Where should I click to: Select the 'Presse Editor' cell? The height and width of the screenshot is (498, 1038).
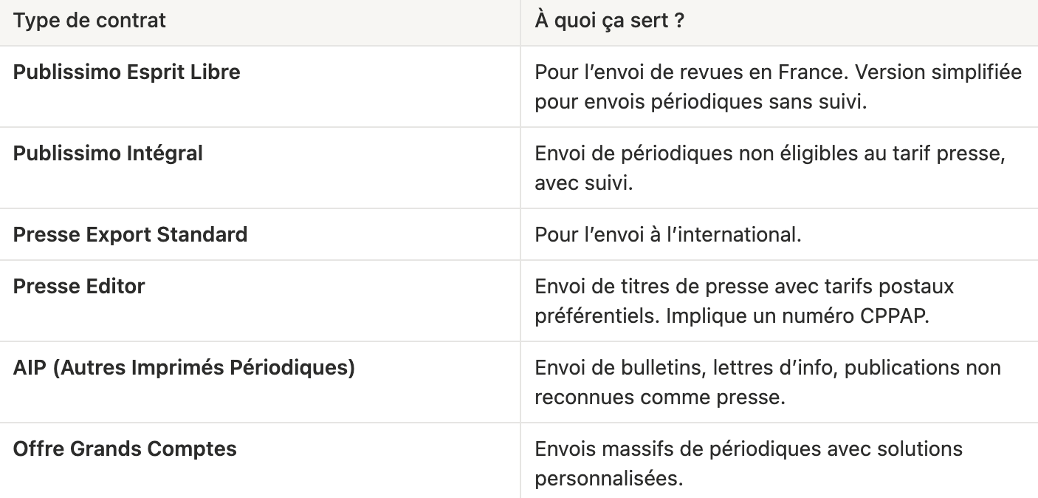click(260, 301)
